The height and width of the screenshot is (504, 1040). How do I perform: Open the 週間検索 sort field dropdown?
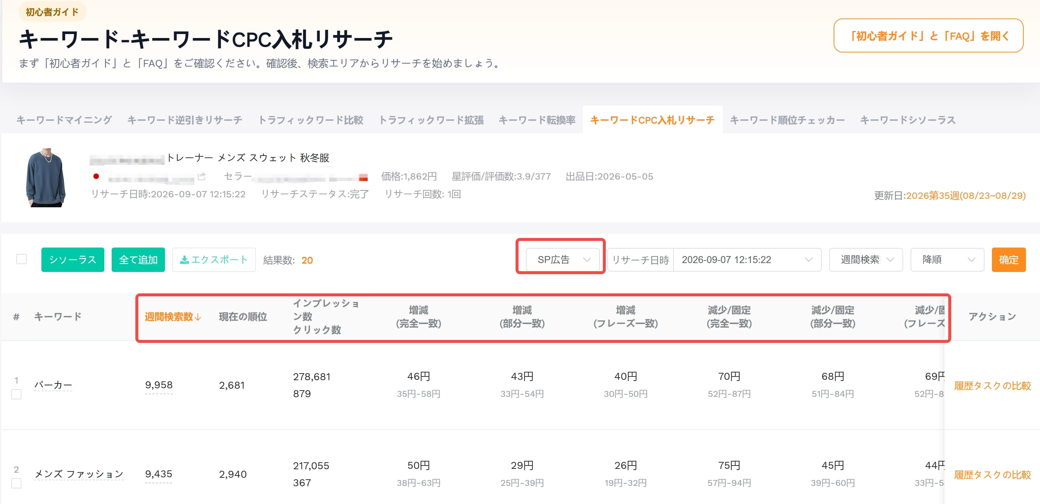pos(865,260)
